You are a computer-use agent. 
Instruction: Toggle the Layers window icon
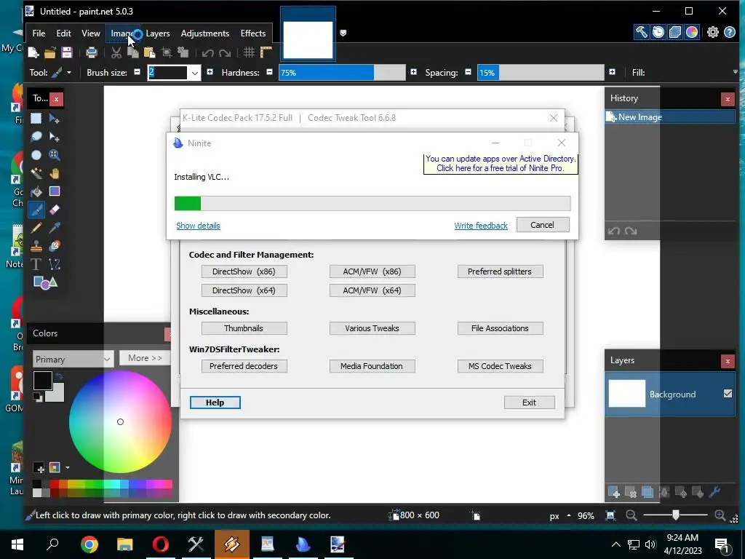pos(675,32)
